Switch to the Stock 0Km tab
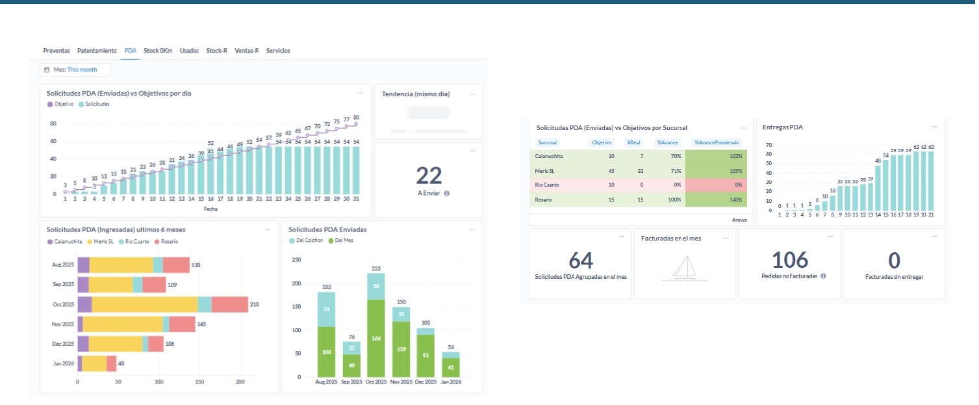 pyautogui.click(x=158, y=51)
